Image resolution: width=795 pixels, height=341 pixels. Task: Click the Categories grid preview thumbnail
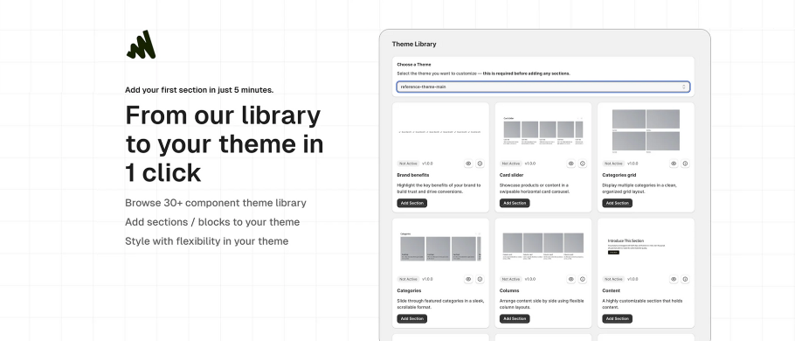[646, 131]
